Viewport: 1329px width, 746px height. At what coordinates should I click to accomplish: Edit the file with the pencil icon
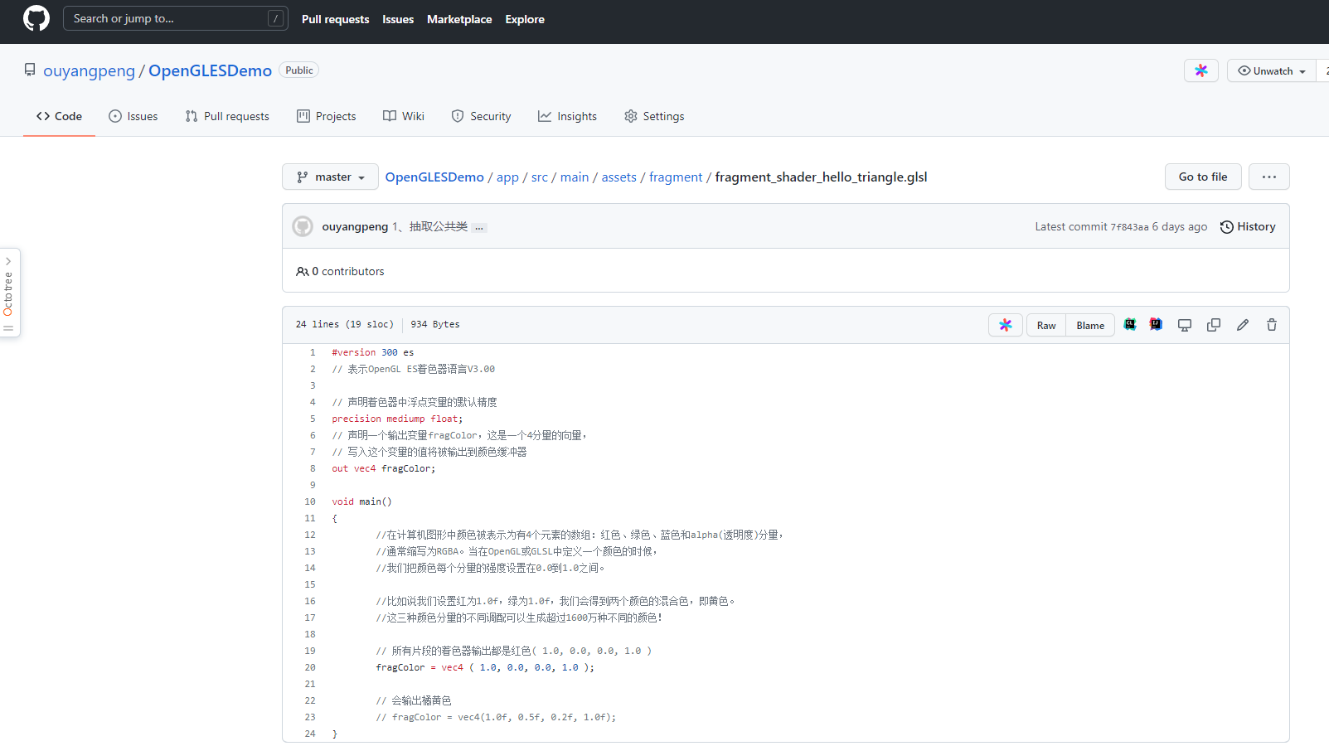(1242, 325)
